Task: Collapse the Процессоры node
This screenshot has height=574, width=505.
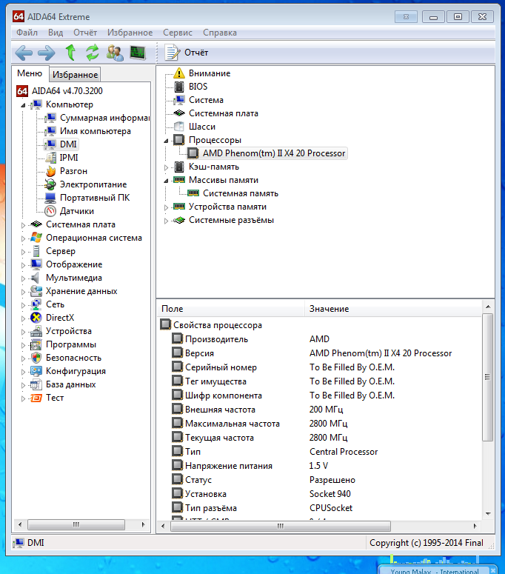Action: click(x=167, y=140)
